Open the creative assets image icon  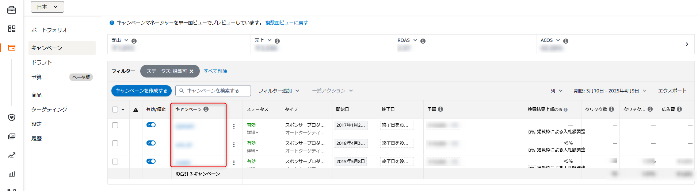(12, 136)
